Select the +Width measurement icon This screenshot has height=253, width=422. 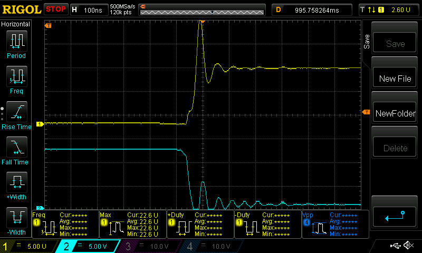[x=17, y=182]
